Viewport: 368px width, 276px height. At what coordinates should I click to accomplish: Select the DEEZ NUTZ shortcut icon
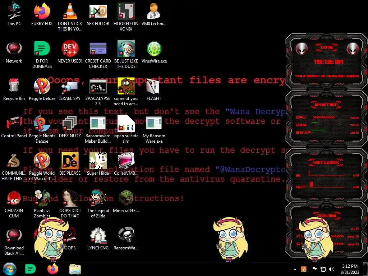70,123
